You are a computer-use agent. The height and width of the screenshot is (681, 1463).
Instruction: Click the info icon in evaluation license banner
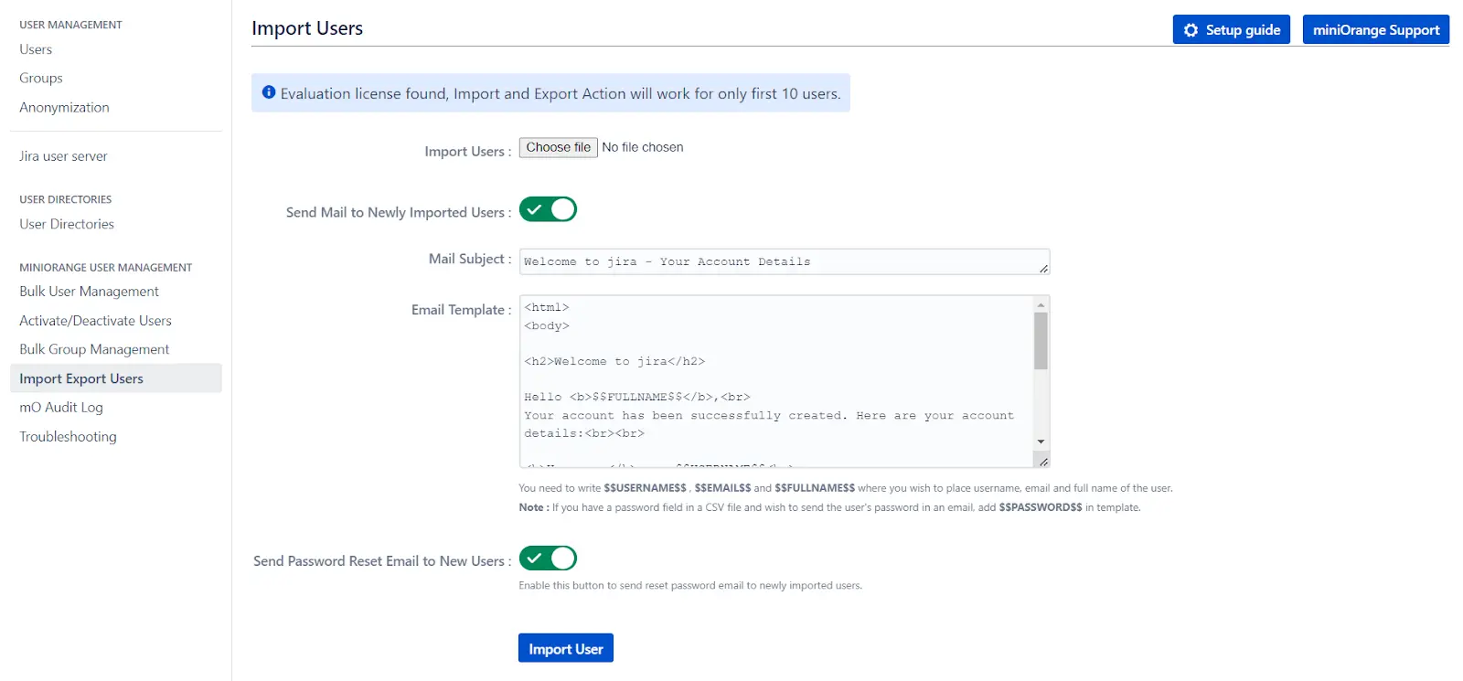tap(269, 92)
